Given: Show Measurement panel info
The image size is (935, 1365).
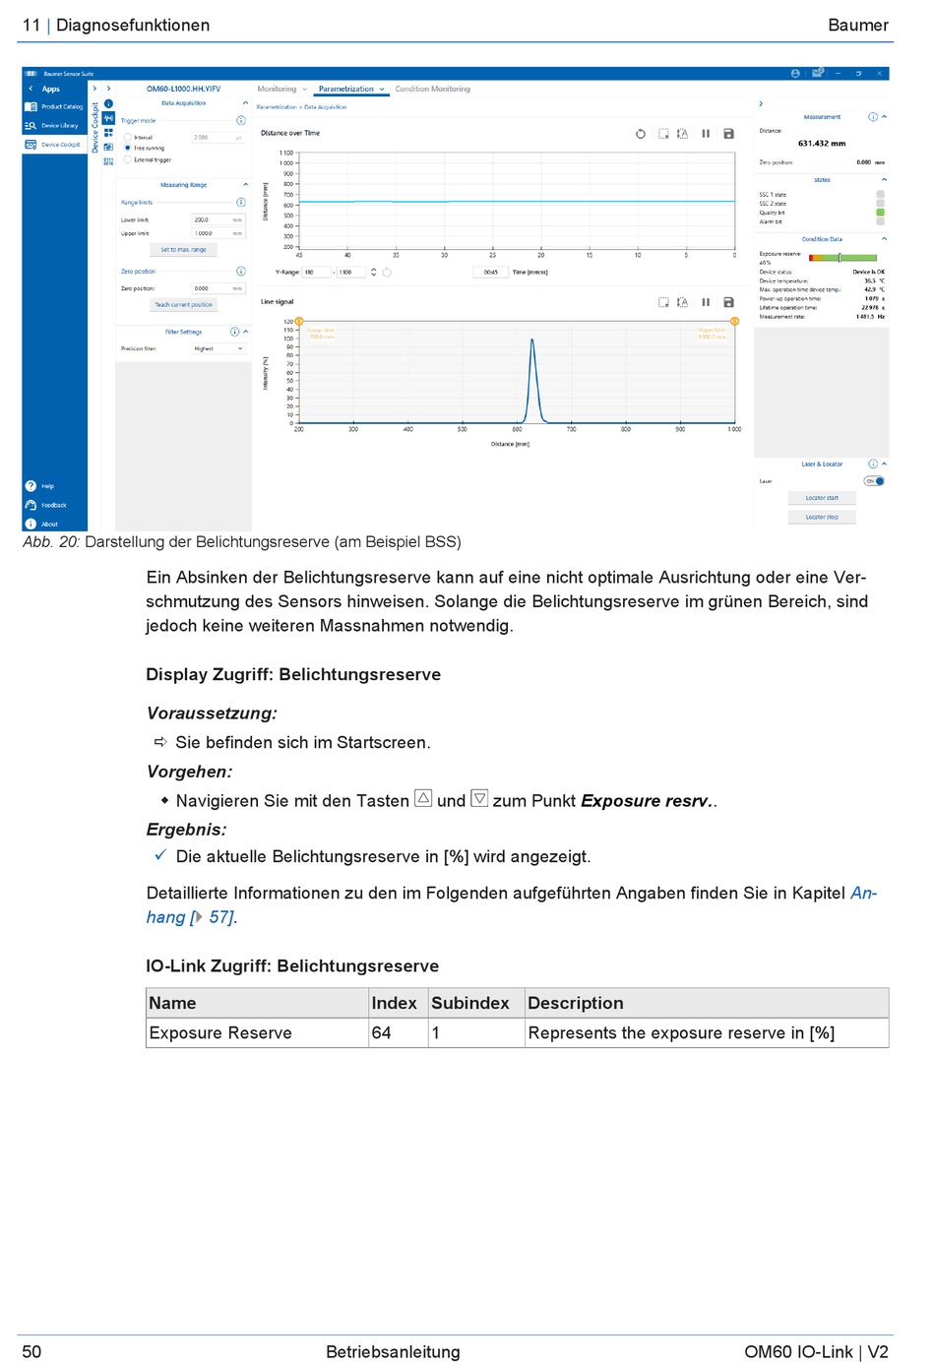Looking at the screenshot, I should [873, 117].
